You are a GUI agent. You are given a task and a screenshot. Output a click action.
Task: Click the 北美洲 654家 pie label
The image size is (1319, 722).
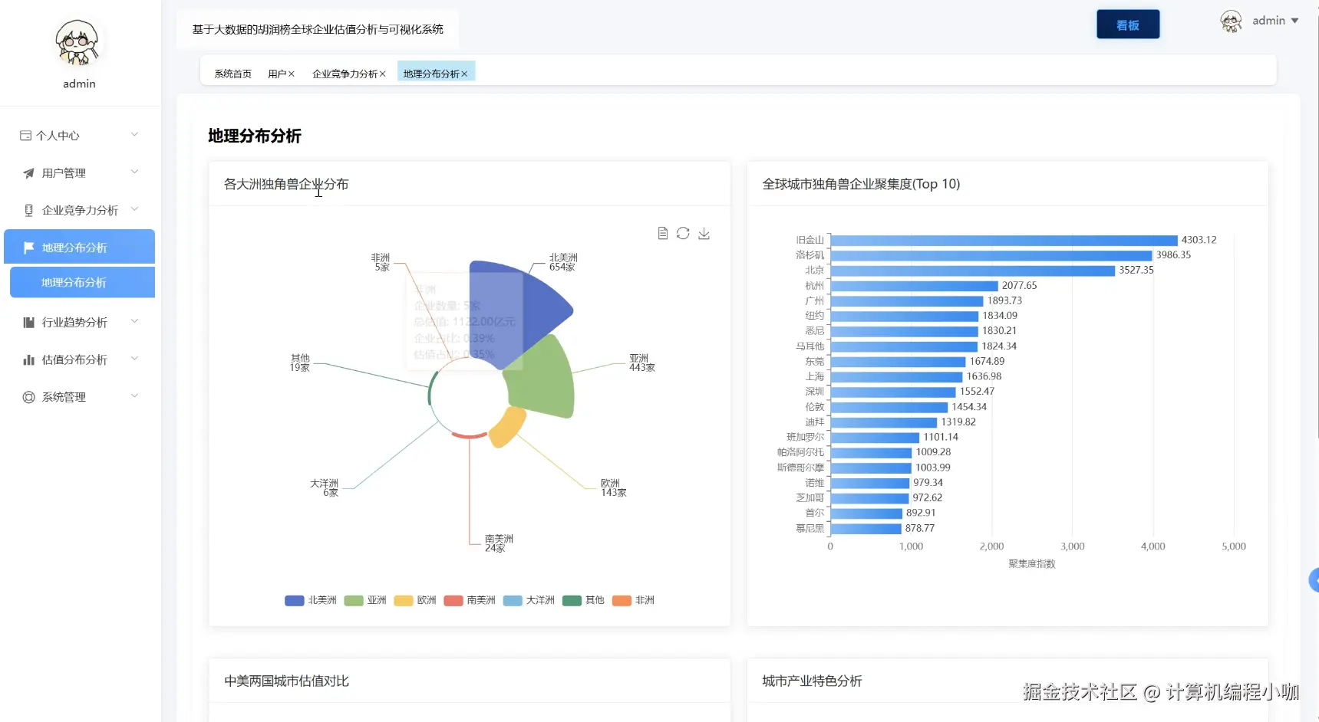click(562, 262)
